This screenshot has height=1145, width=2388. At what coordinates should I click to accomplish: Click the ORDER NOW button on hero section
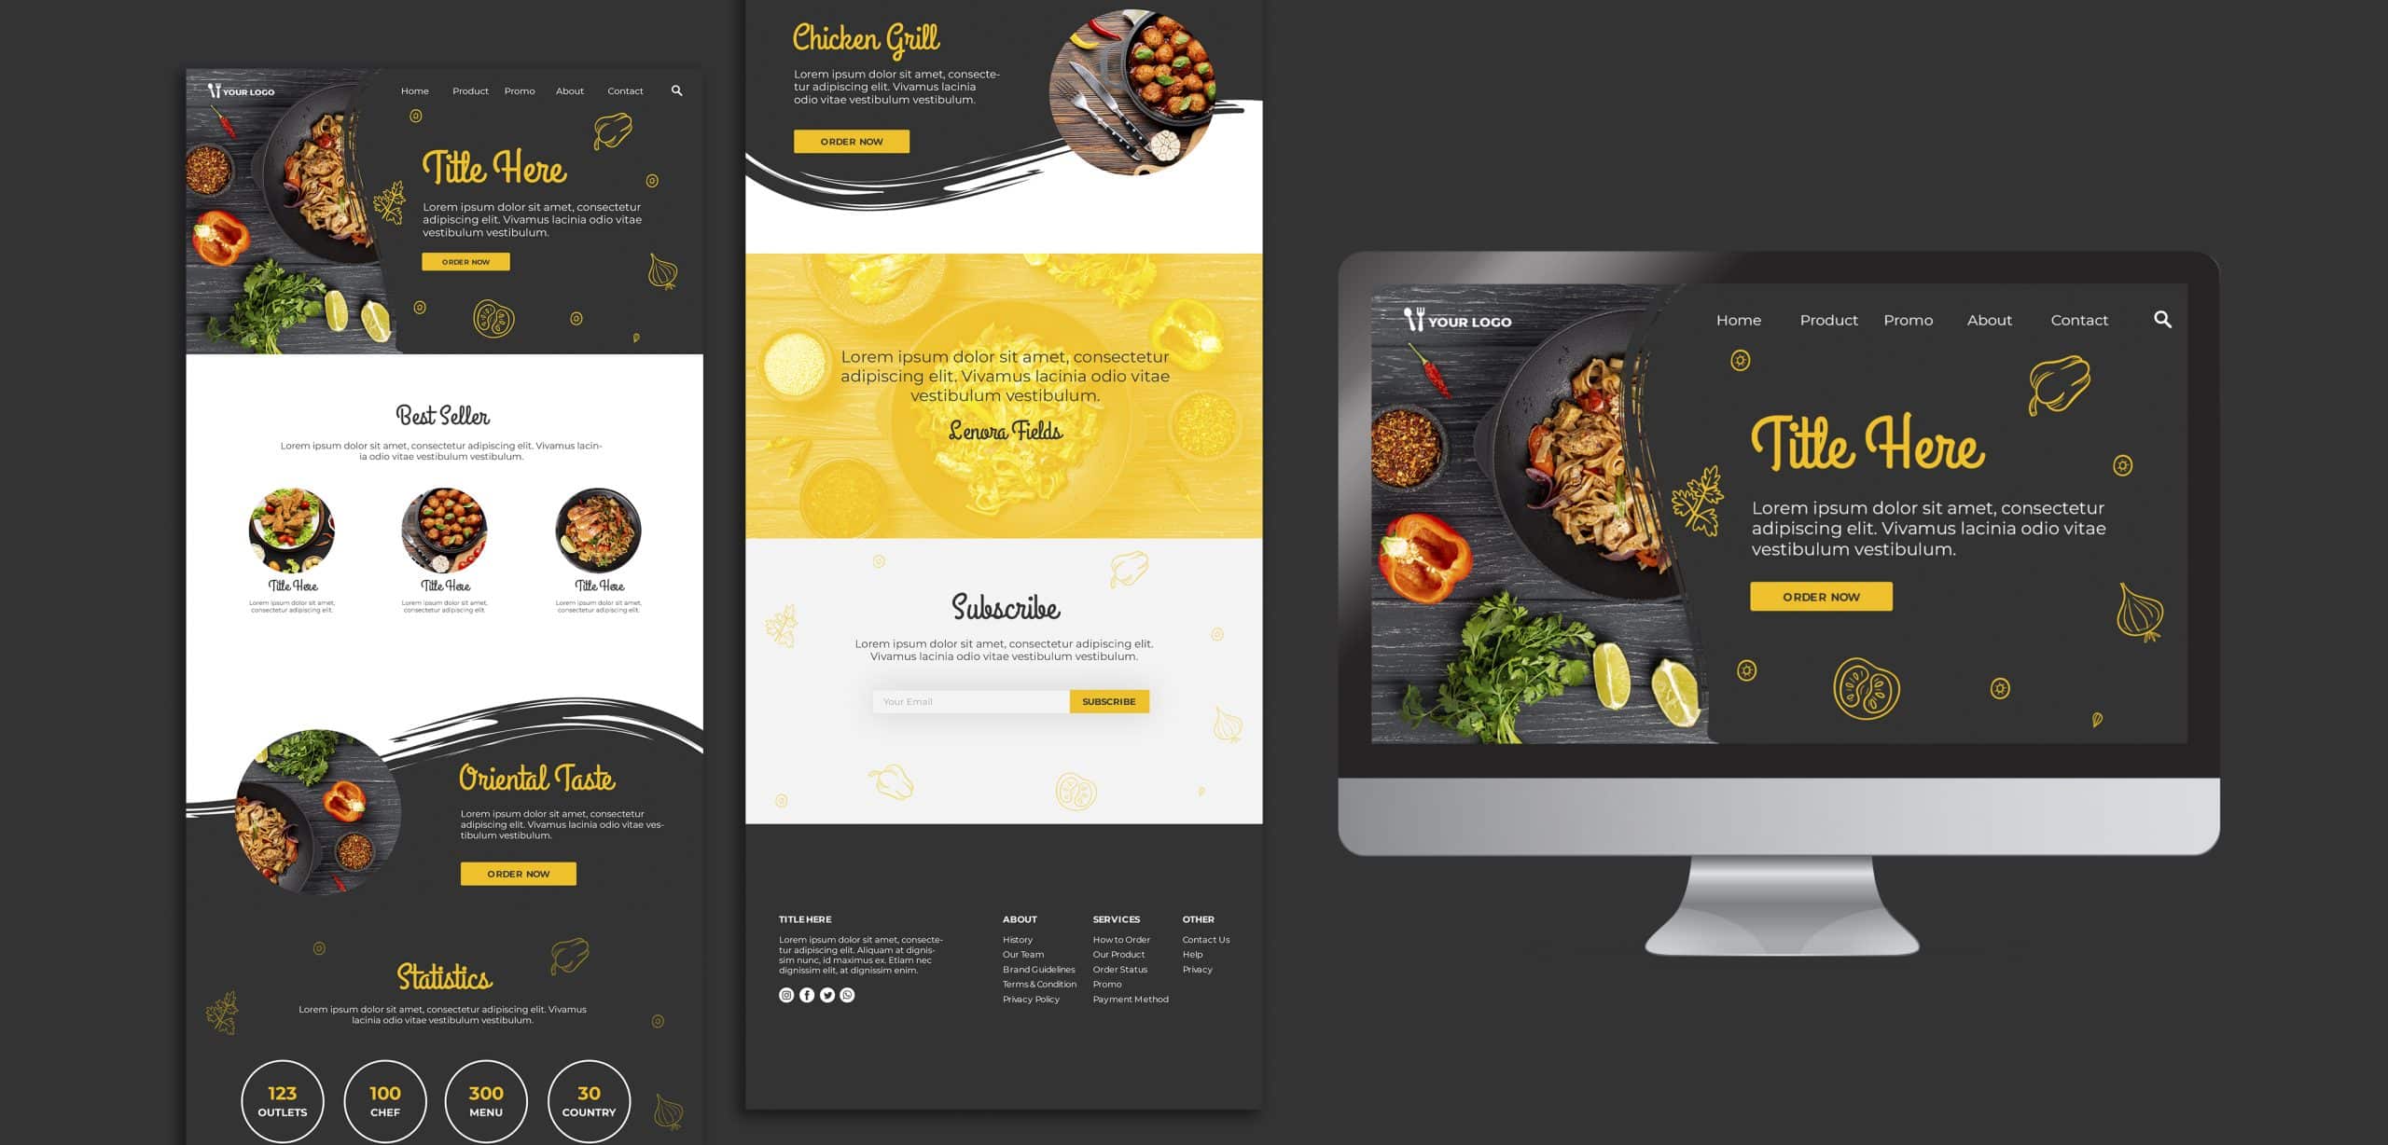(x=1822, y=595)
